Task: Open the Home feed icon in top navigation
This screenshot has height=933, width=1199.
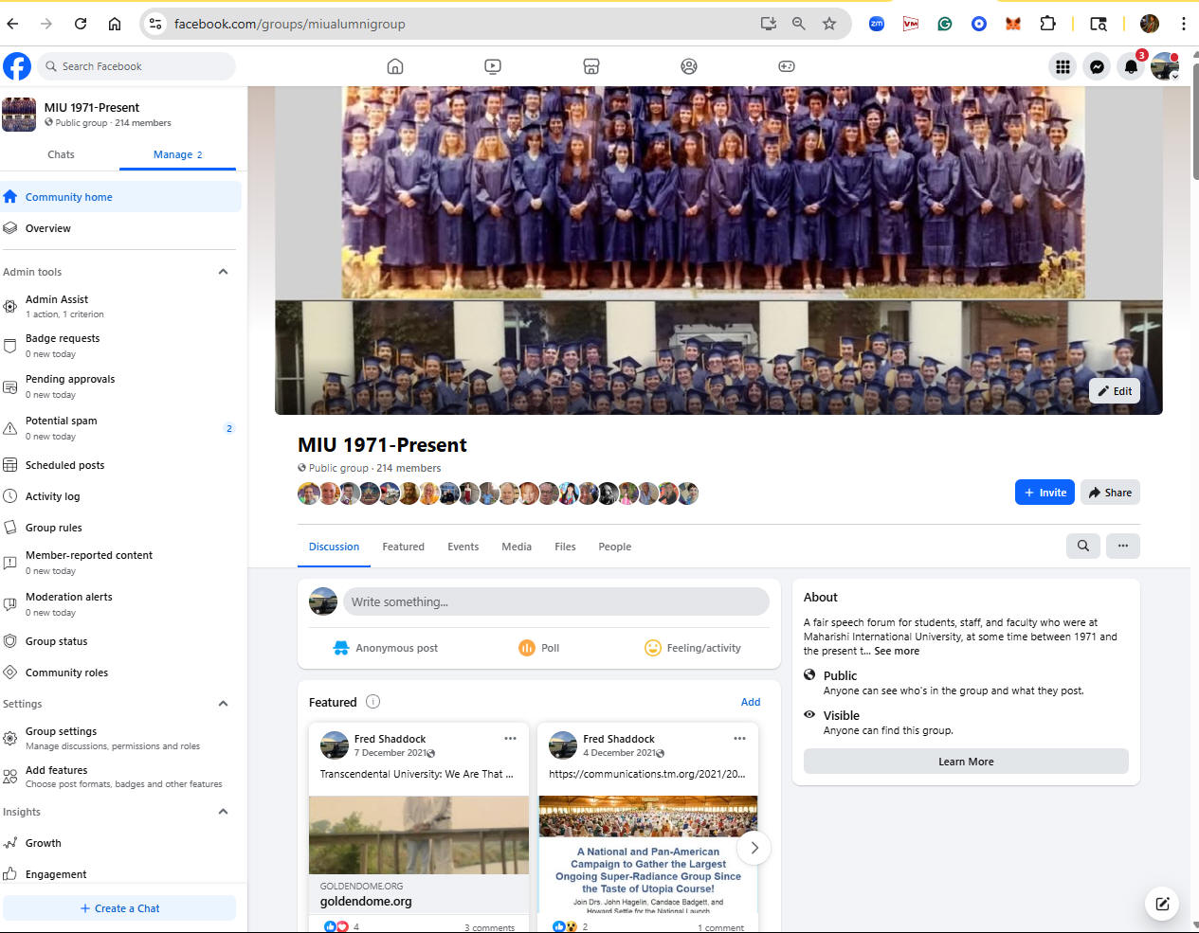Action: point(395,66)
